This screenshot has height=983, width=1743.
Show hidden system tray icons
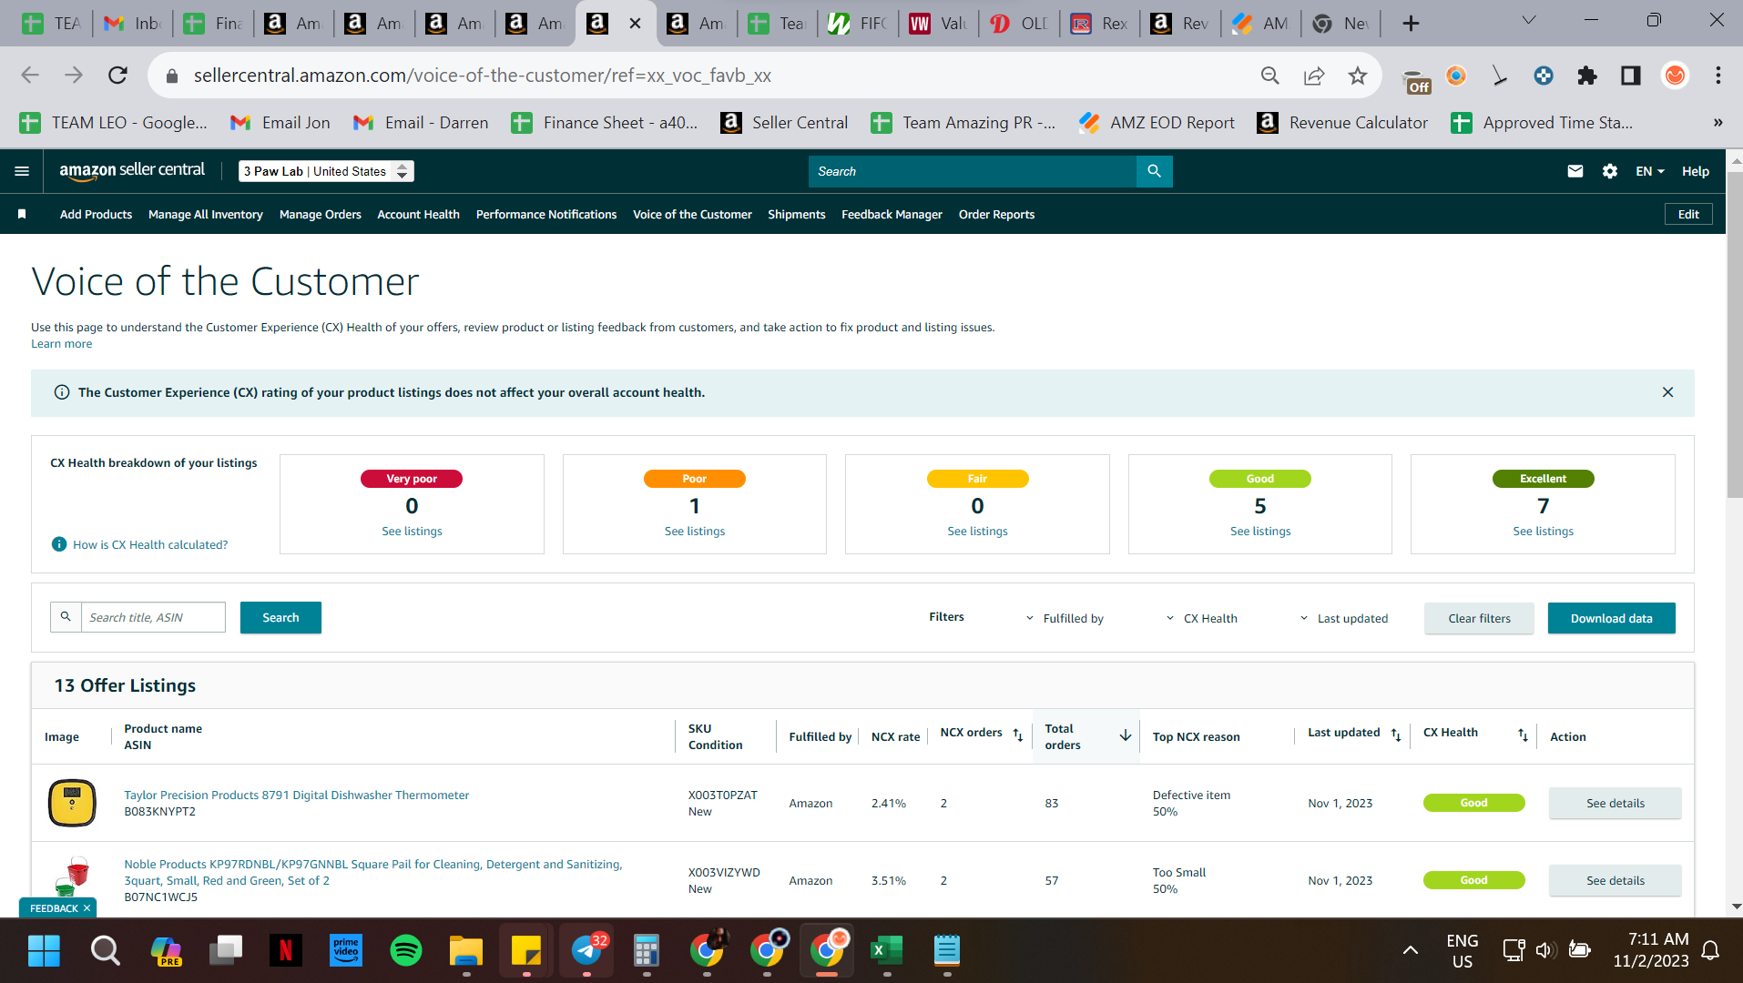pos(1410,950)
